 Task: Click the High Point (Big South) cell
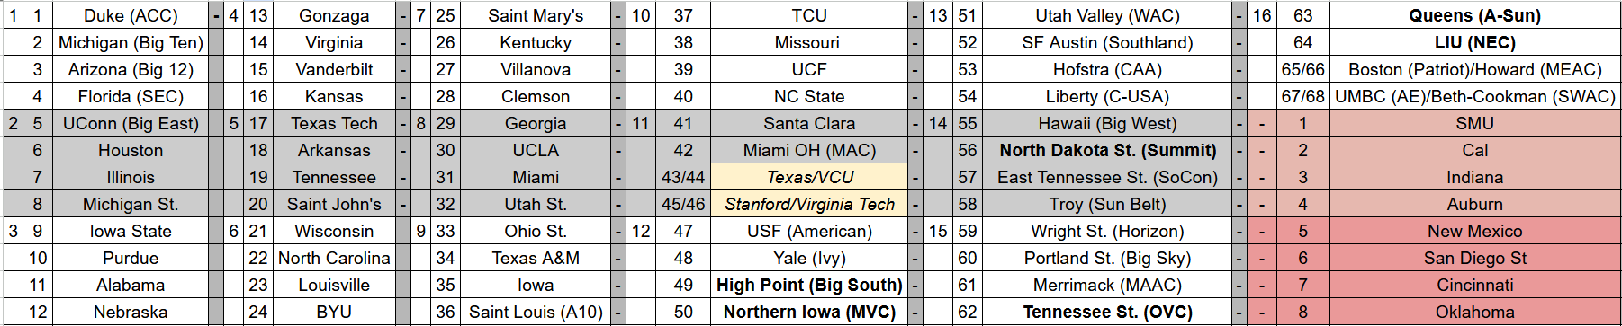tap(809, 285)
